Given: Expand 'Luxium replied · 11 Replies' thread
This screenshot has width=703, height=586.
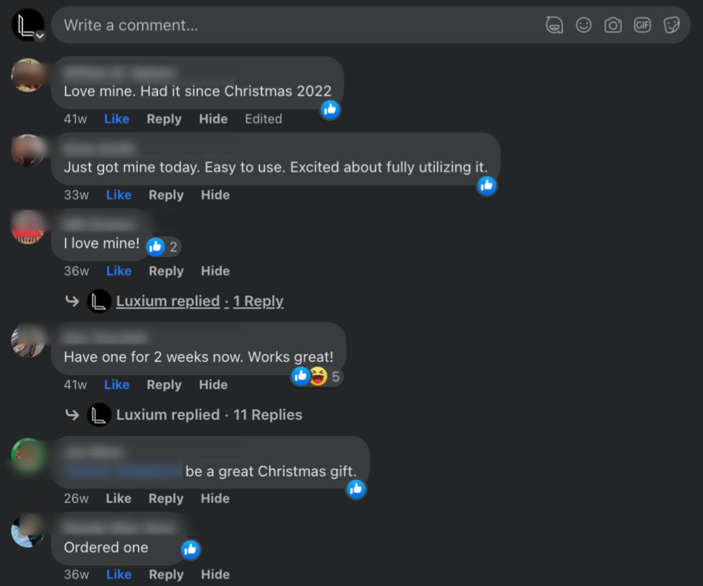Looking at the screenshot, I should pyautogui.click(x=209, y=415).
